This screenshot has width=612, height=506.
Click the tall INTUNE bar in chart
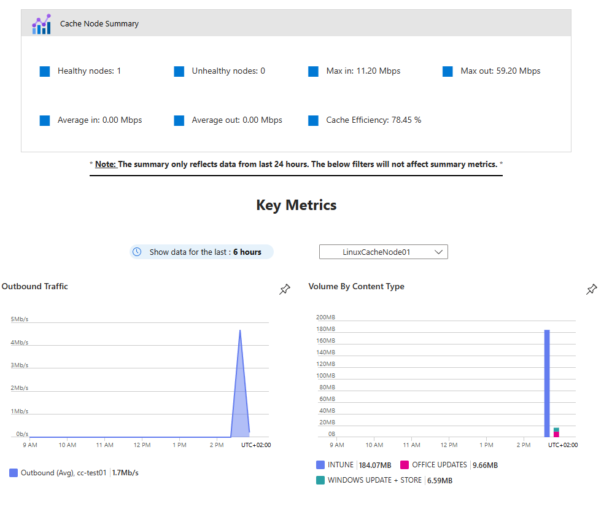click(x=546, y=381)
